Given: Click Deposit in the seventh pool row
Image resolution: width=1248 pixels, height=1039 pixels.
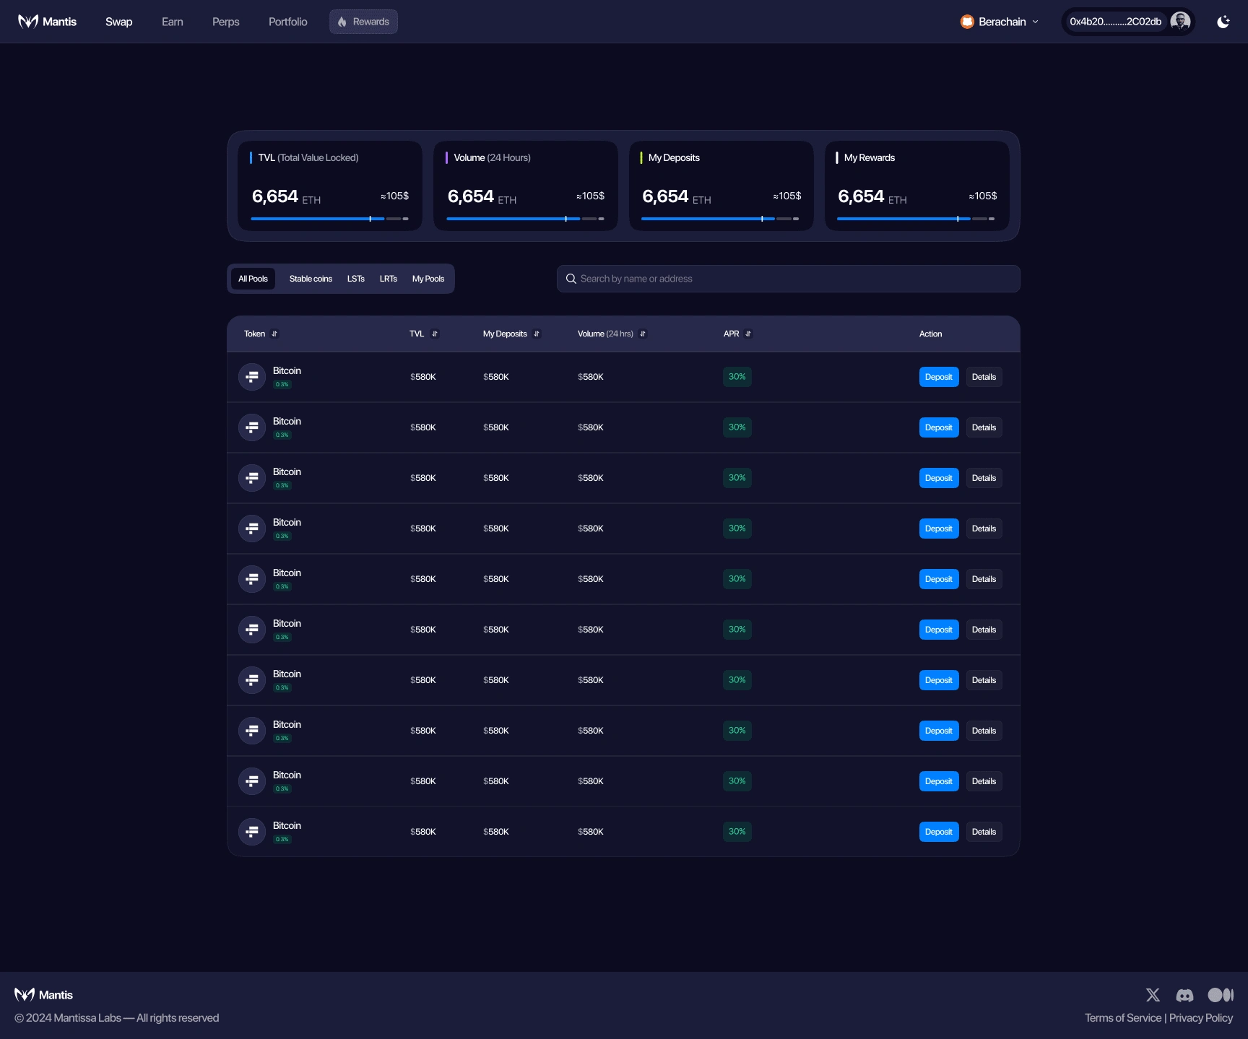Looking at the screenshot, I should (939, 680).
